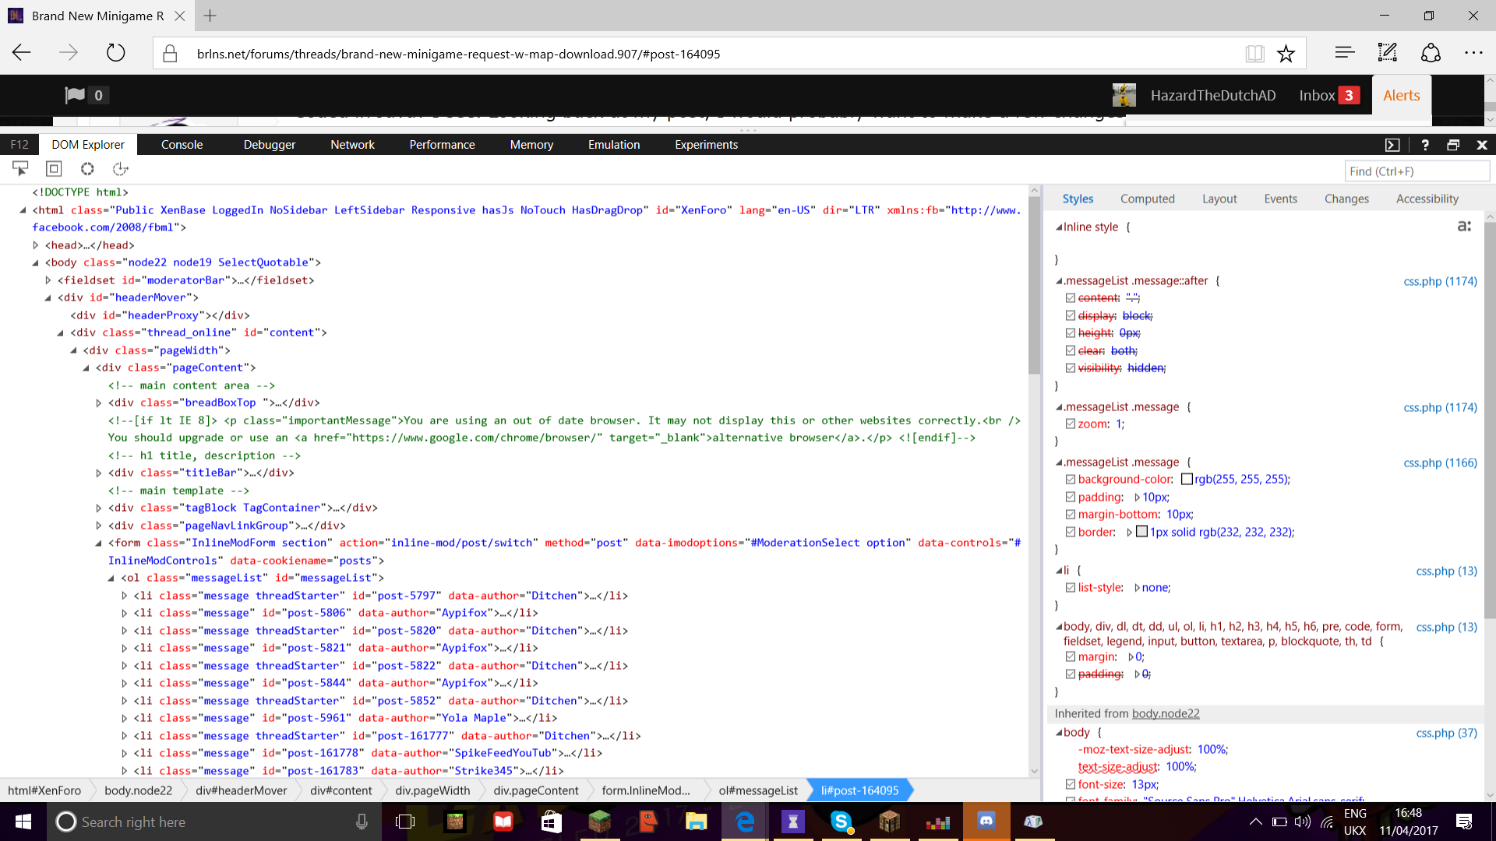Open the Edge Web Note icon

(1388, 53)
